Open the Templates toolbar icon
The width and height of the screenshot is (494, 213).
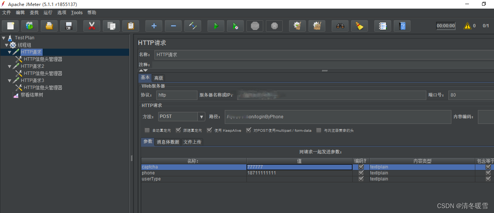30,26
